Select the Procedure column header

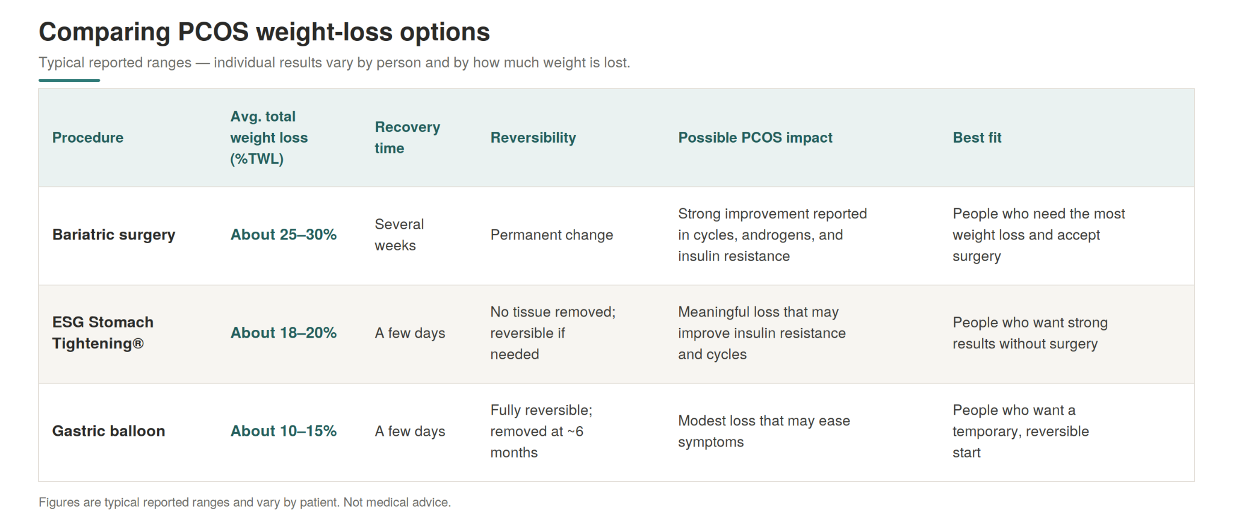[x=88, y=138]
